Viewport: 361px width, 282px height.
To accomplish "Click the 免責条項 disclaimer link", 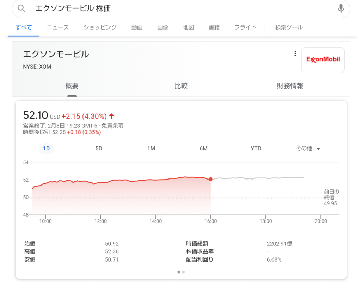I will [x=112, y=126].
